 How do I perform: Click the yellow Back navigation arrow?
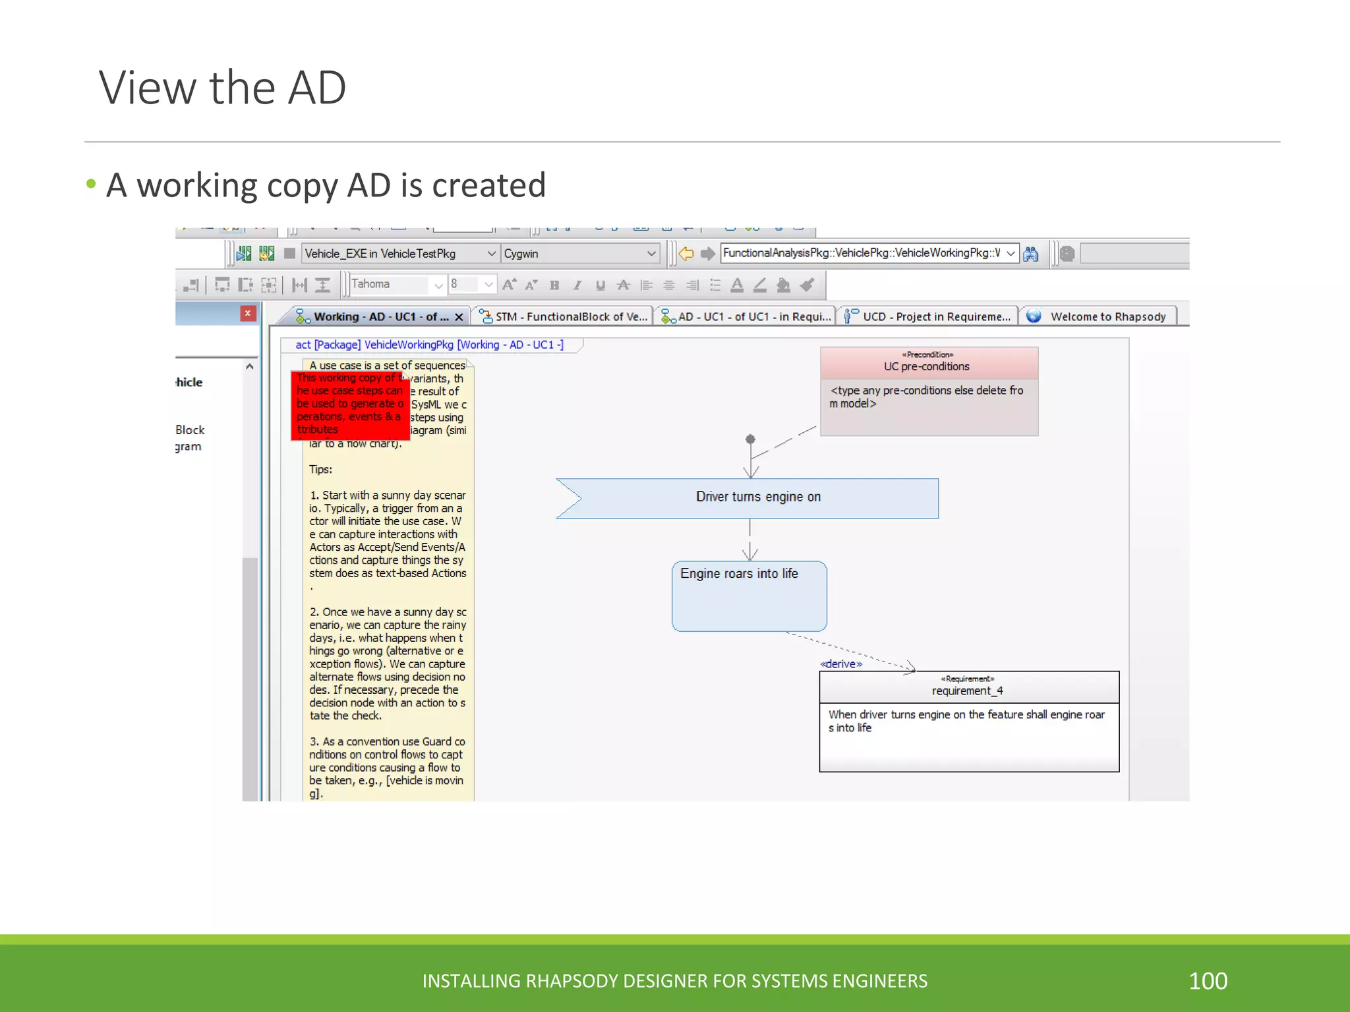[x=686, y=254]
